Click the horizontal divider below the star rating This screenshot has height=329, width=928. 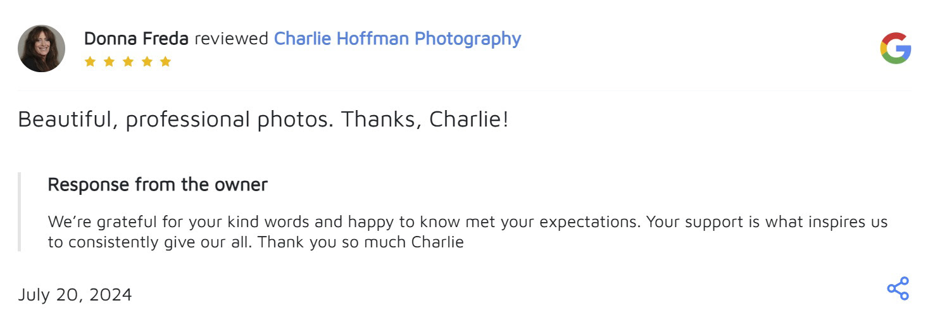point(464,90)
